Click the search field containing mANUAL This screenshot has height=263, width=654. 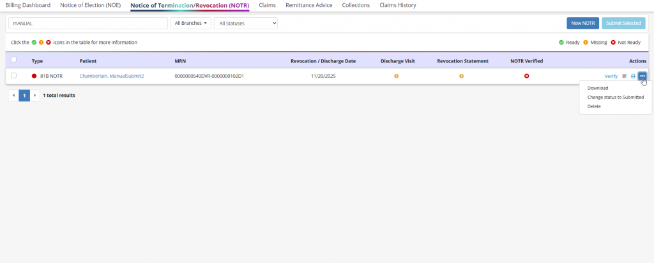(x=87, y=23)
